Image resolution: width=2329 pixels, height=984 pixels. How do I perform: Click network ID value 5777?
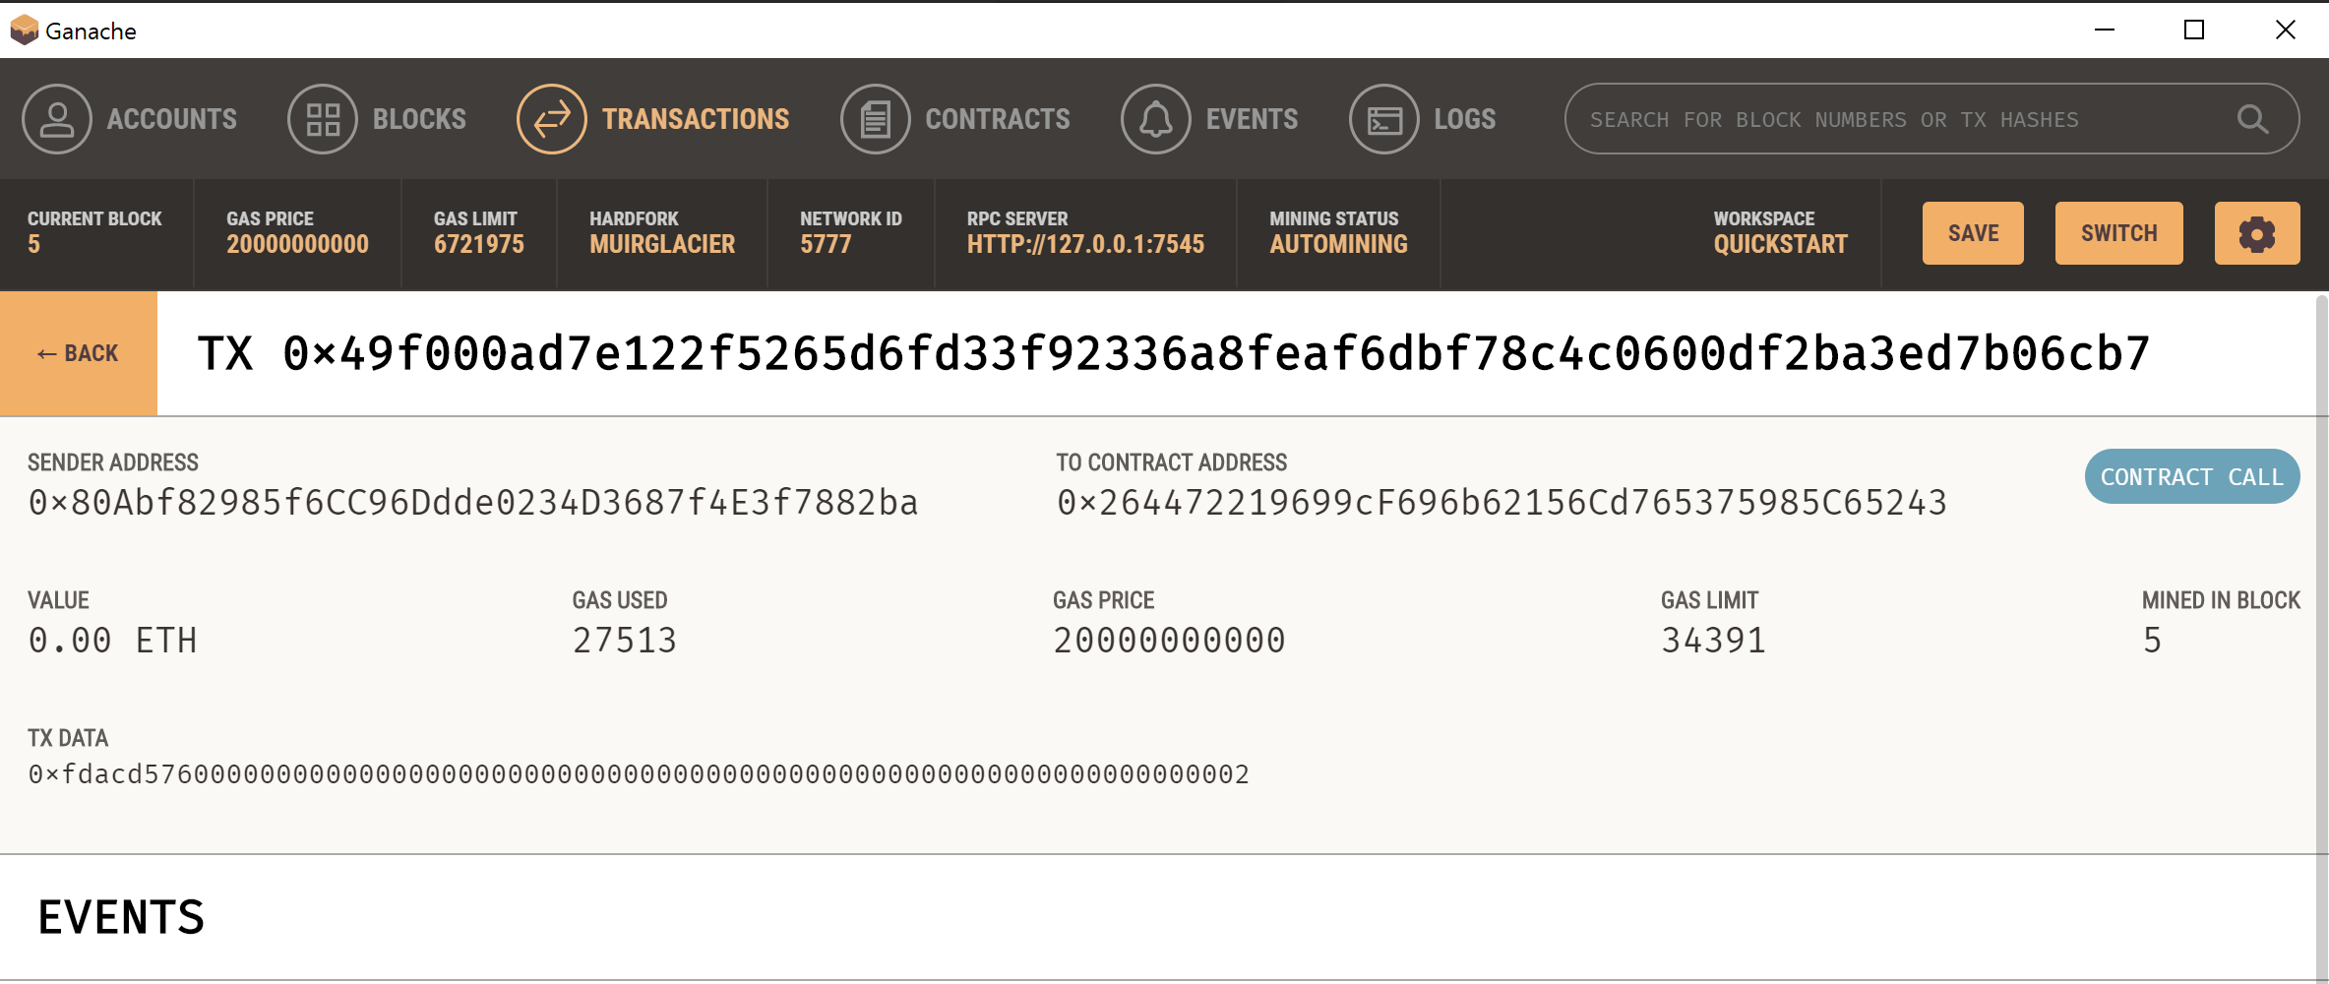point(826,244)
